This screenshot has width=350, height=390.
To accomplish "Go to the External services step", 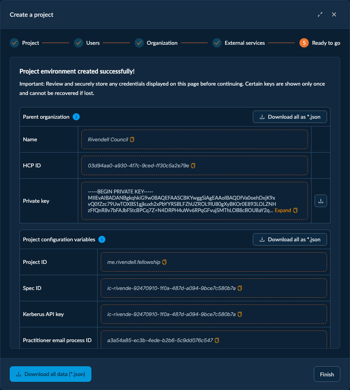I will tap(239, 43).
